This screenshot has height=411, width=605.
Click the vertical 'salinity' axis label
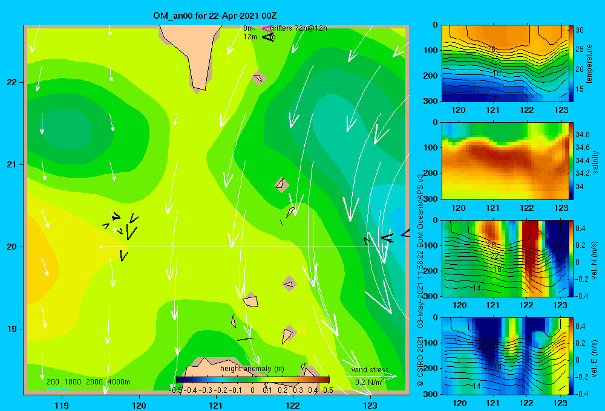(596, 162)
